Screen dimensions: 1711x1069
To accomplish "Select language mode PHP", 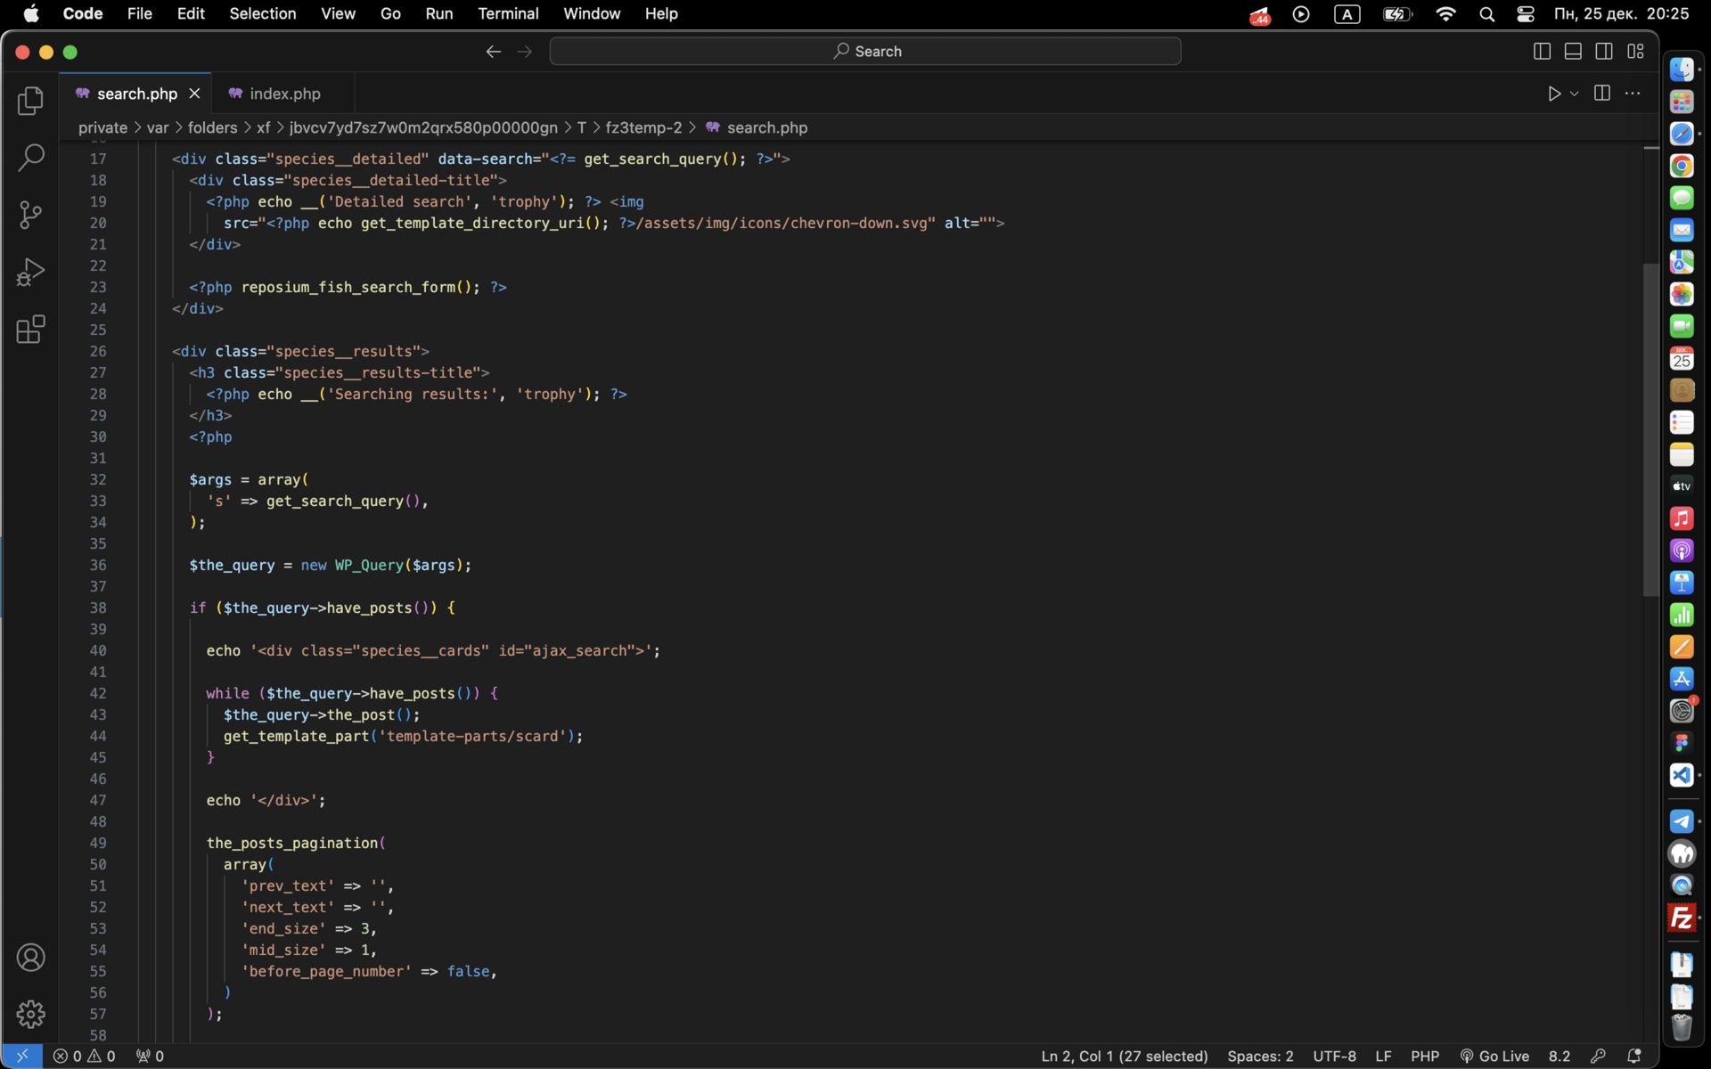I will [1425, 1056].
